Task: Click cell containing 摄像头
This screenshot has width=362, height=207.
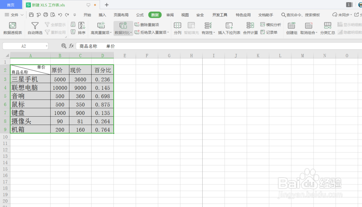Action: (x=30, y=121)
